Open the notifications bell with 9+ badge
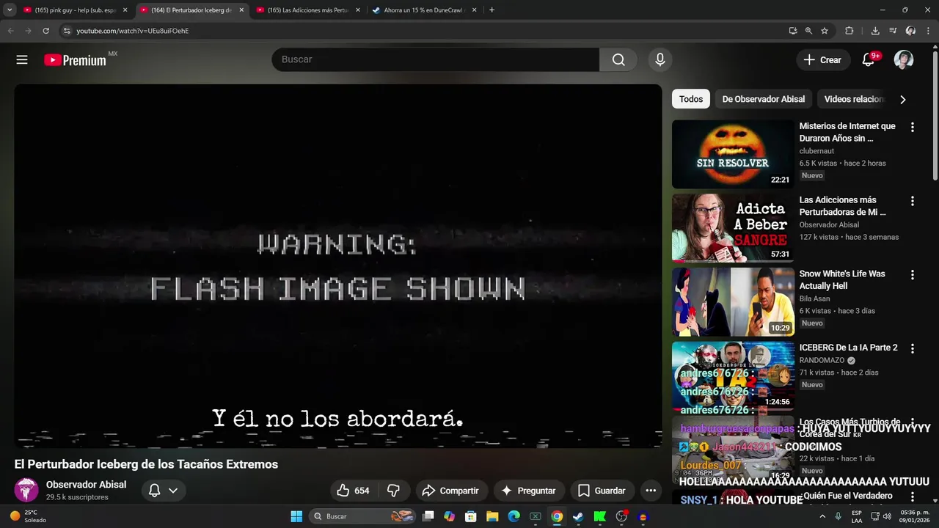The image size is (939, 528). click(x=869, y=60)
